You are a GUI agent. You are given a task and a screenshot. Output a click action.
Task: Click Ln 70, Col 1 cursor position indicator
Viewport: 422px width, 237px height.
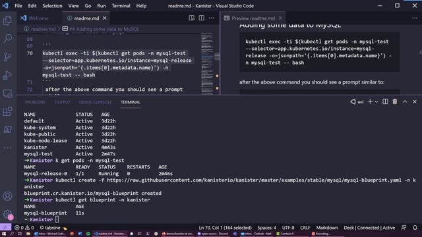pos(225,228)
